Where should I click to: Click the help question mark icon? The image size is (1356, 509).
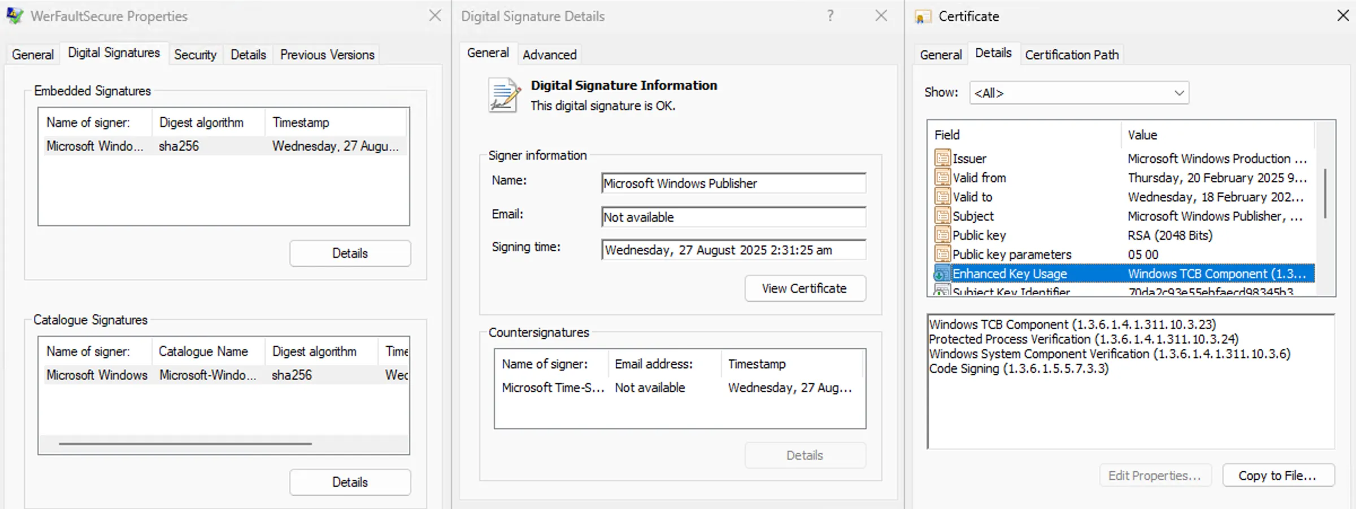click(829, 16)
